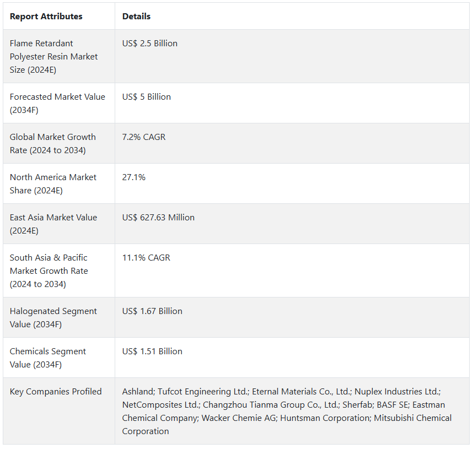Image resolution: width=473 pixels, height=449 pixels.
Task: Select the Chemicals Segment Value cell
Action: point(48,358)
